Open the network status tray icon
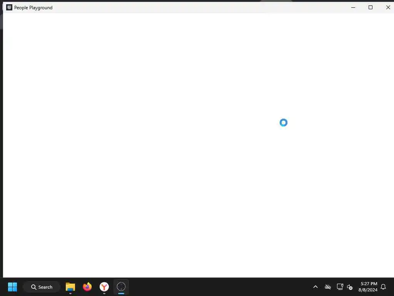 pos(340,287)
